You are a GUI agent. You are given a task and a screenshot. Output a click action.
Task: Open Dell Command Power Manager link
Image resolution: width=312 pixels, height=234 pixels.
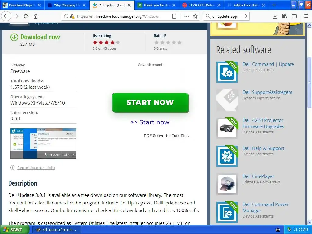[x=265, y=207]
